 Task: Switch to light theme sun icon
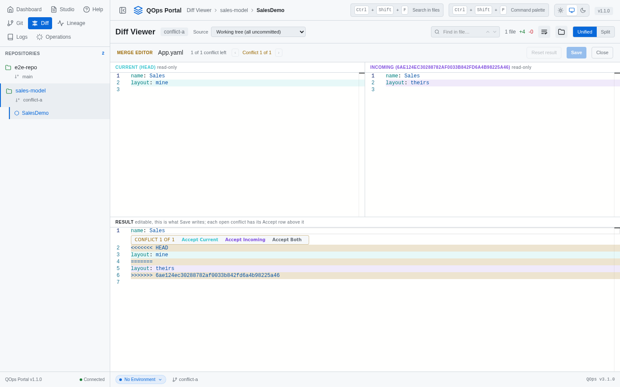pyautogui.click(x=561, y=10)
